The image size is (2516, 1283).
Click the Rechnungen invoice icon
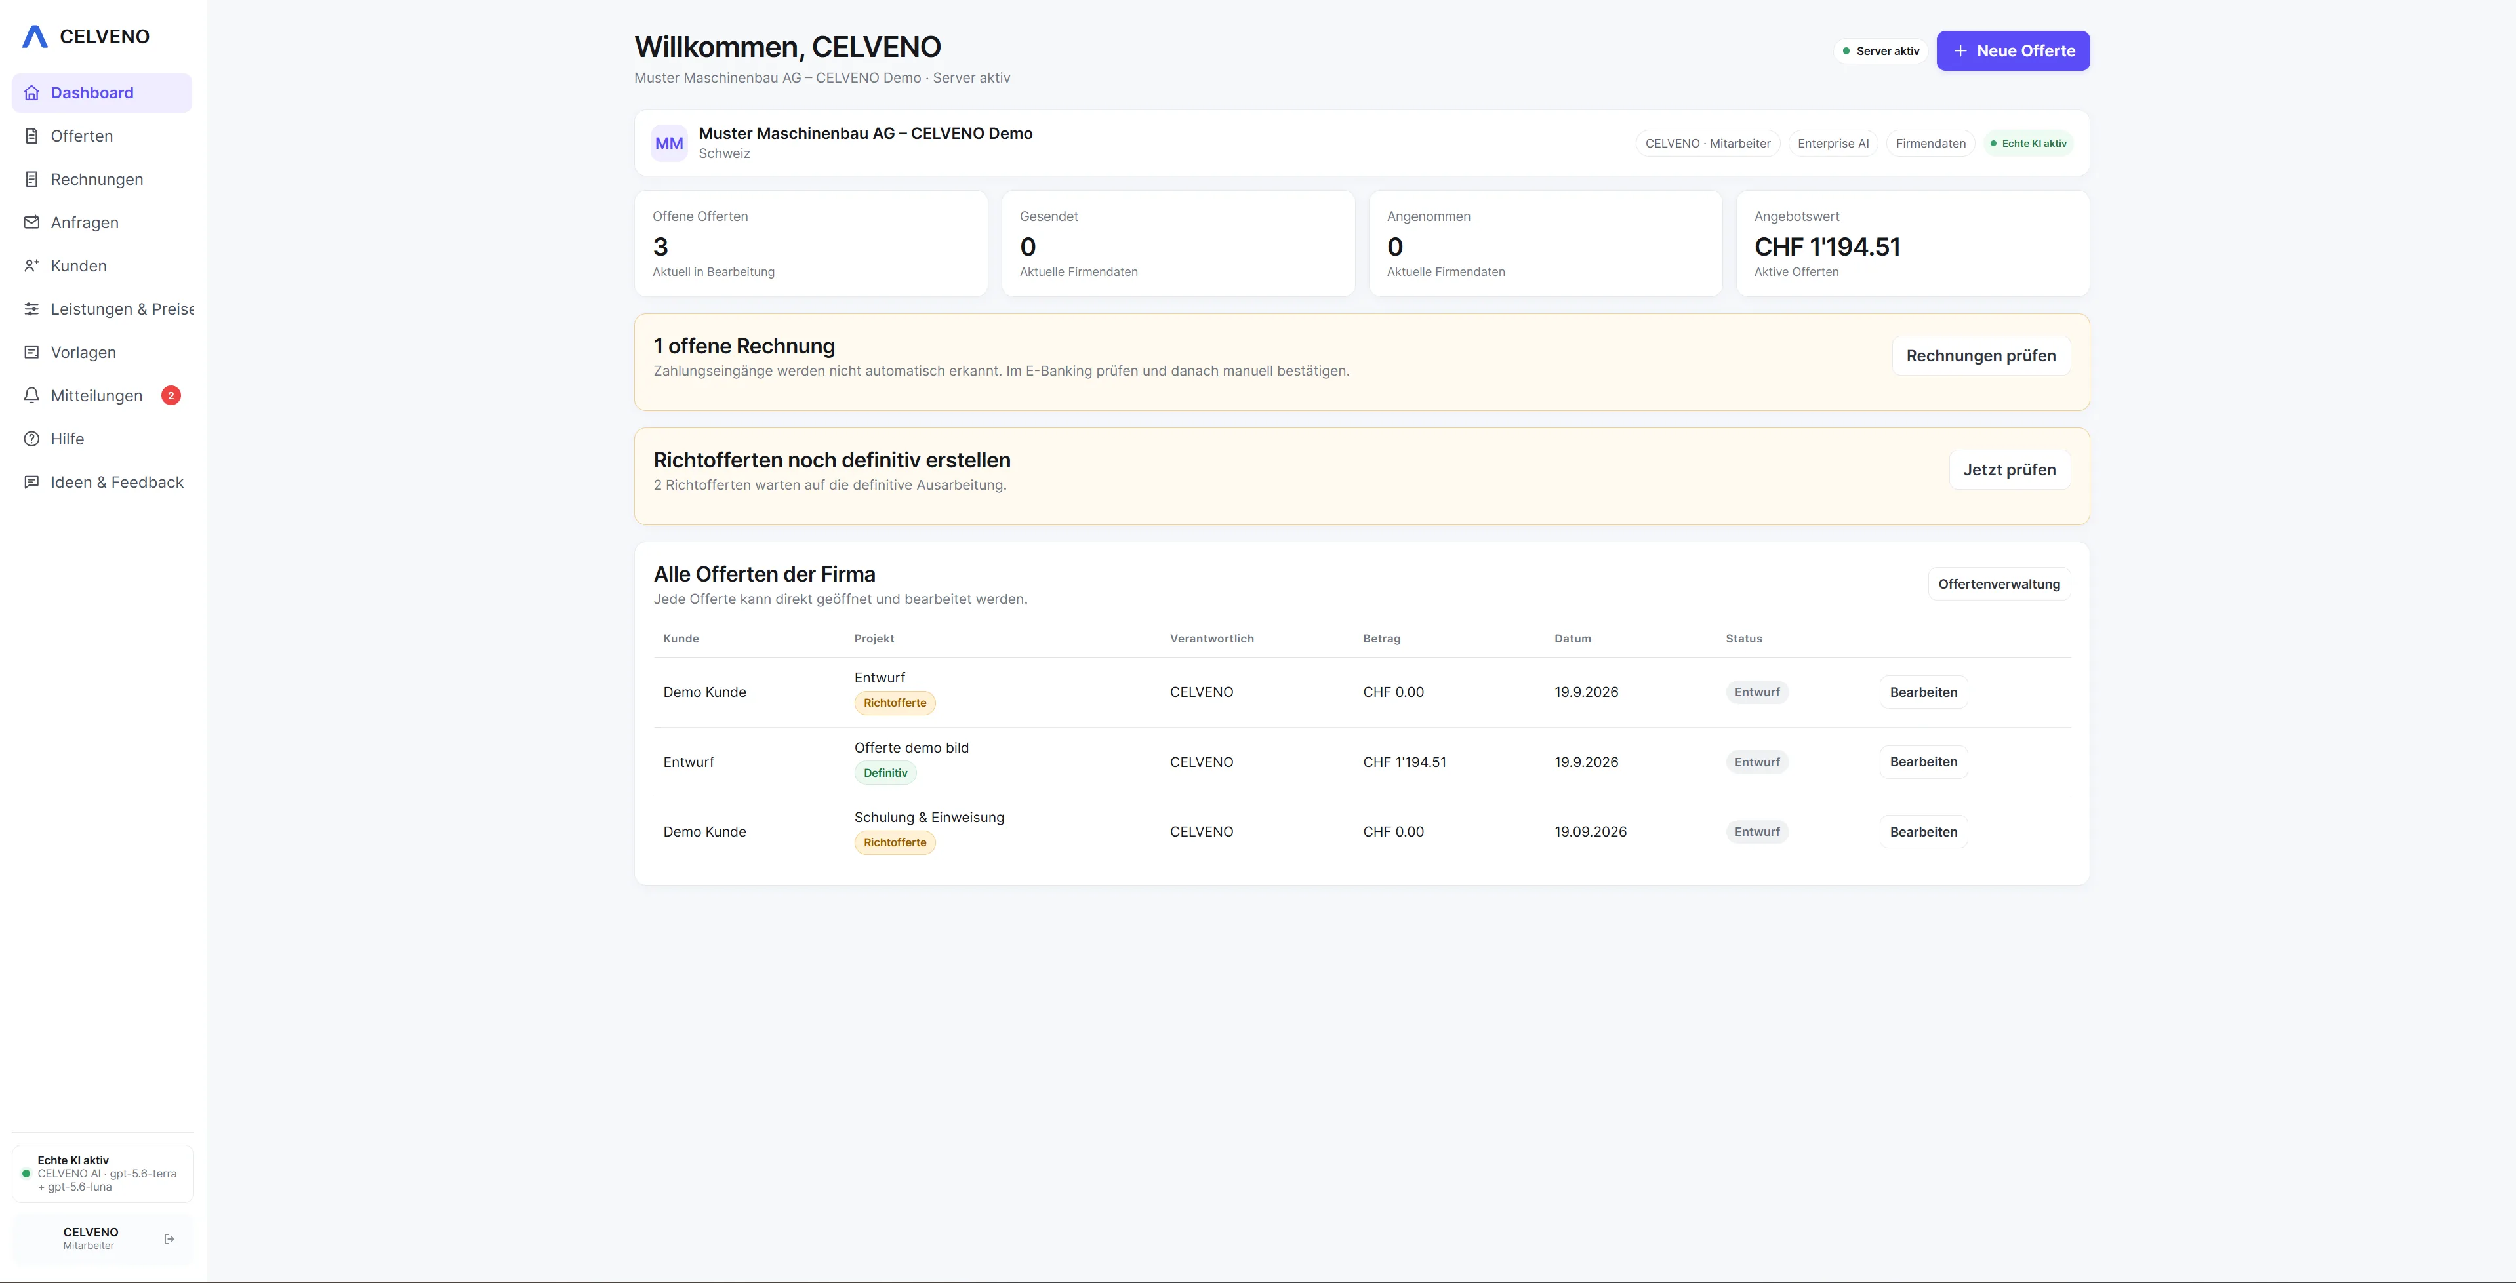coord(31,180)
